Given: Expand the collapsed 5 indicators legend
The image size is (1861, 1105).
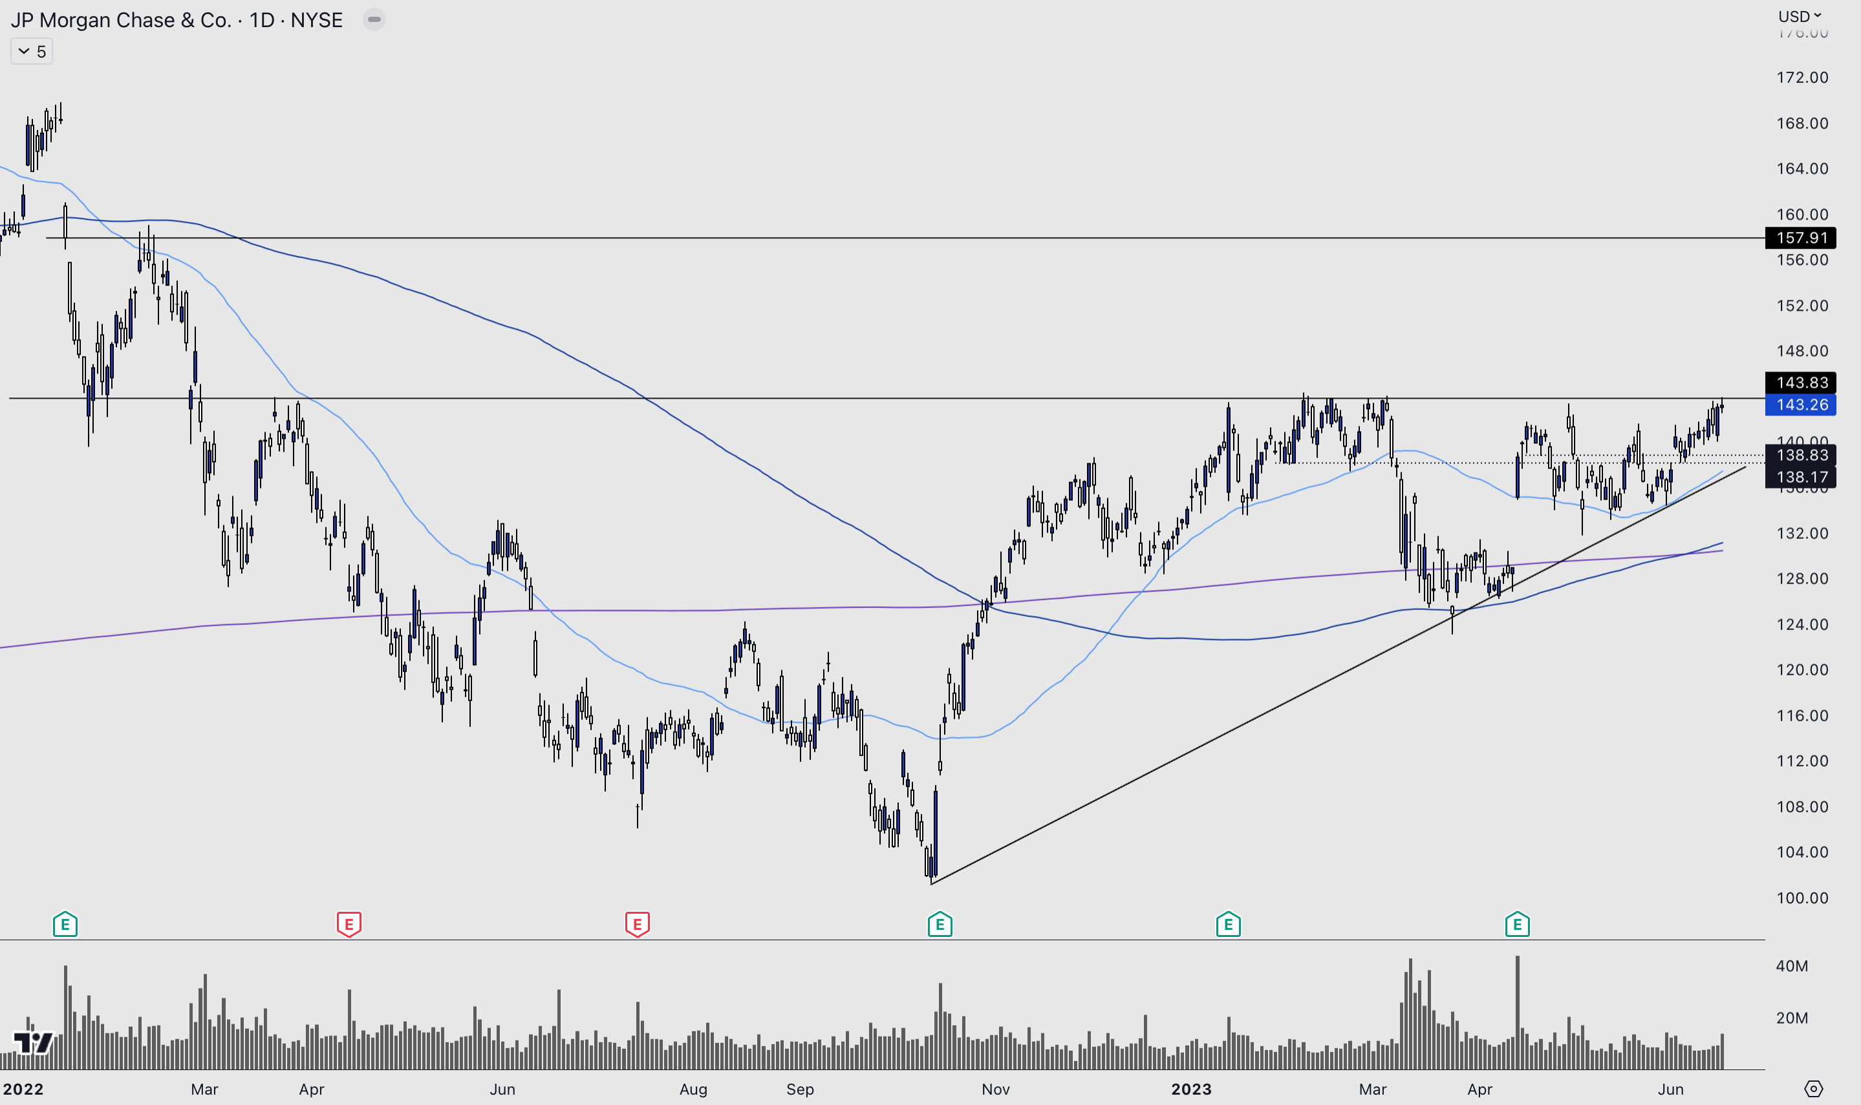Looking at the screenshot, I should [x=31, y=52].
